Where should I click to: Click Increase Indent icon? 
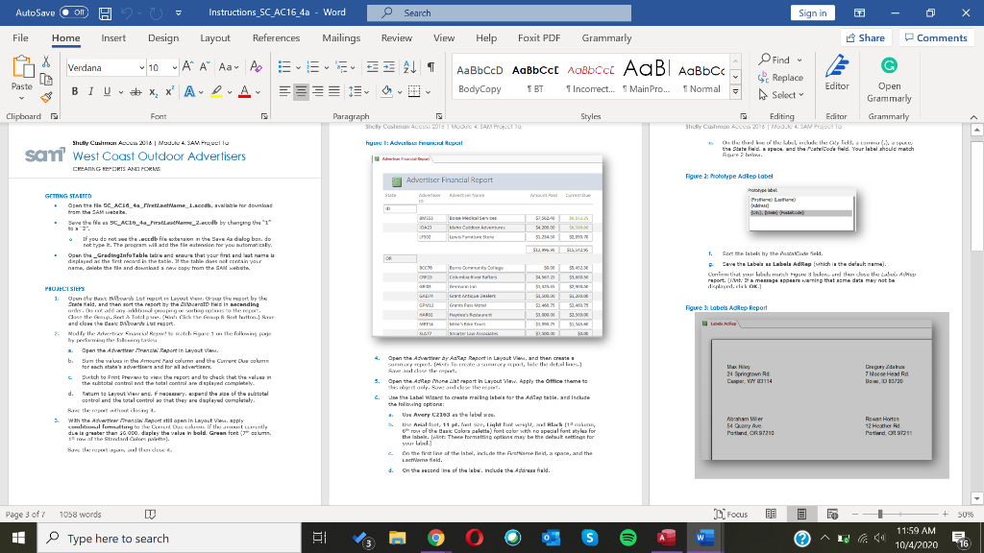click(389, 67)
